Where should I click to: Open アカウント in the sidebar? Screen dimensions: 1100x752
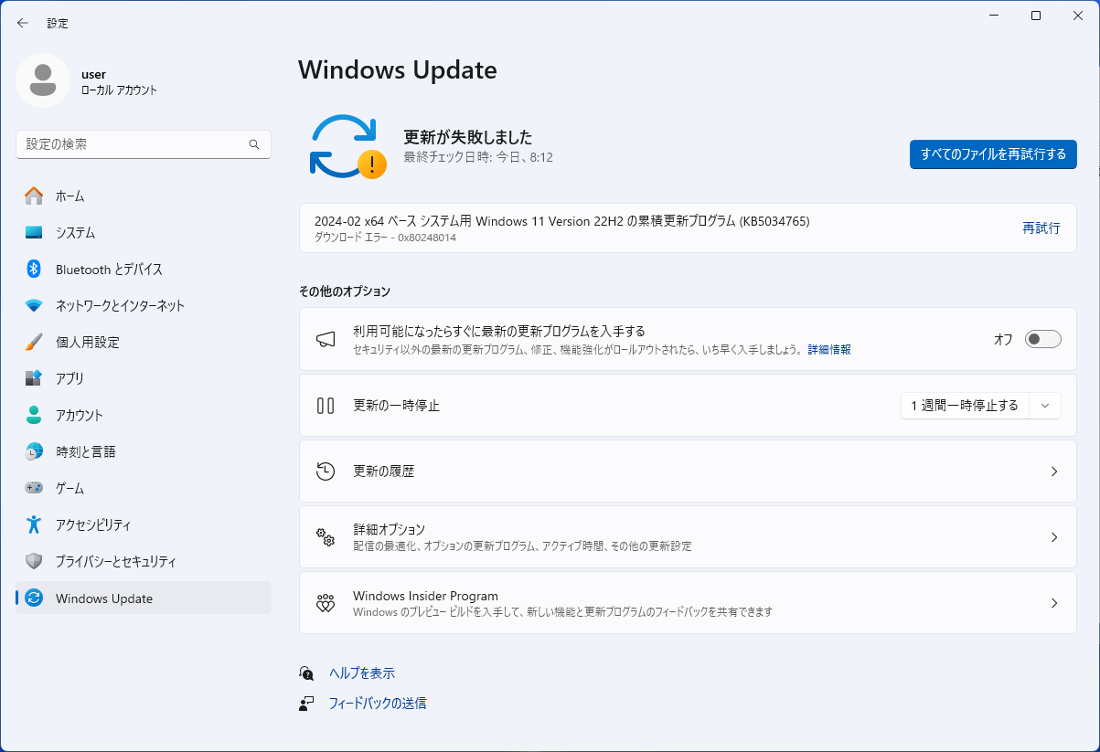(144, 415)
